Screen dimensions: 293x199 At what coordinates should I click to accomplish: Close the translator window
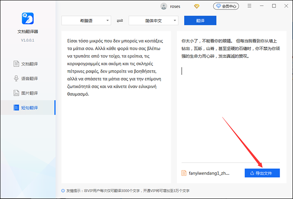286,6
